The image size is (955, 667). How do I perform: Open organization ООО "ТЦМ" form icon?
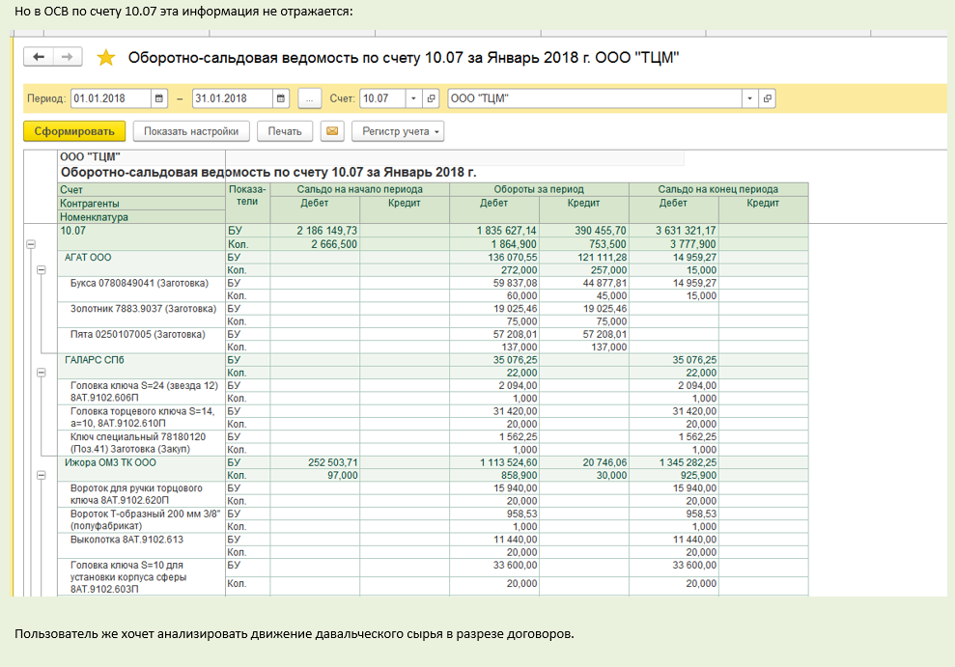[767, 98]
